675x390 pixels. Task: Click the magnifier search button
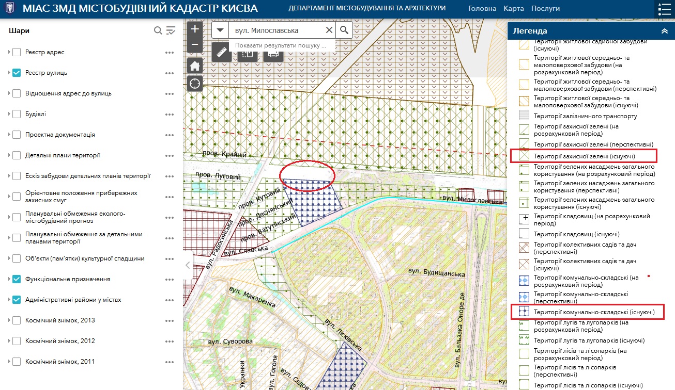coord(344,30)
